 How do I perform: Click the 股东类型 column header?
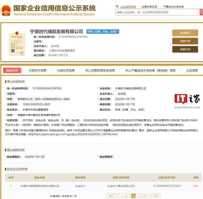(x=80, y=177)
